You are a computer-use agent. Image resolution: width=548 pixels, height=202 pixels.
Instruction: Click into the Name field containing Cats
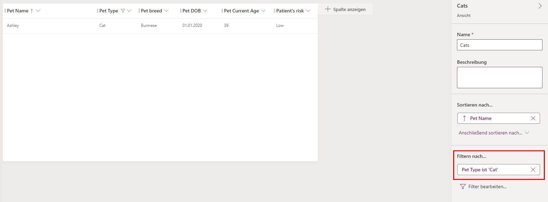coord(500,45)
